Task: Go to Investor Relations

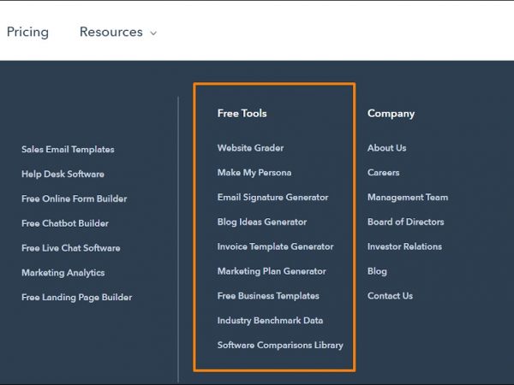Action: click(x=404, y=247)
